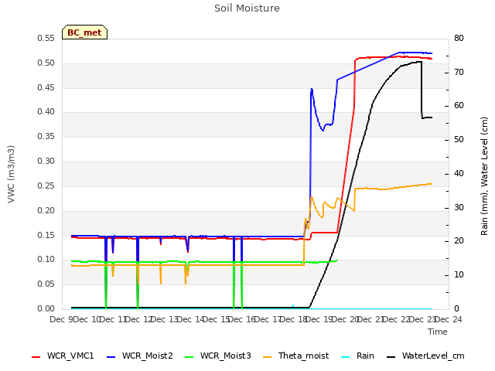Click the VWC (m3/m3) axis label
Image resolution: width=495 pixels, height=371 pixels.
(x=11, y=174)
